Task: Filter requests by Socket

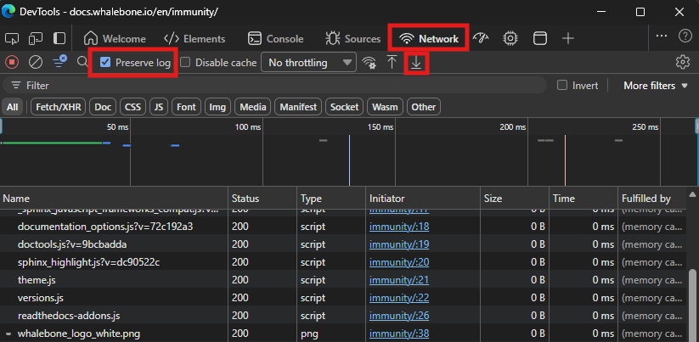Action: pyautogui.click(x=344, y=107)
